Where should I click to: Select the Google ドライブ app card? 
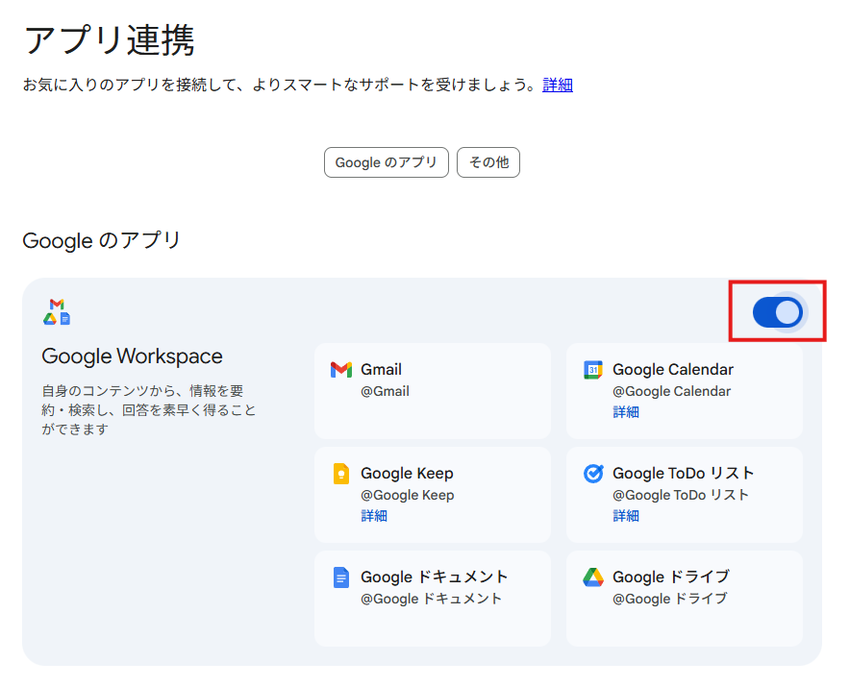pyautogui.click(x=684, y=598)
